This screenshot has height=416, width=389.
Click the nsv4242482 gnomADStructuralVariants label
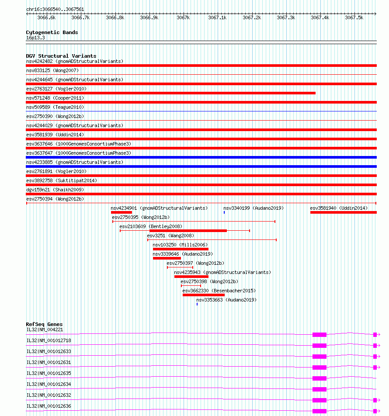(x=75, y=61)
